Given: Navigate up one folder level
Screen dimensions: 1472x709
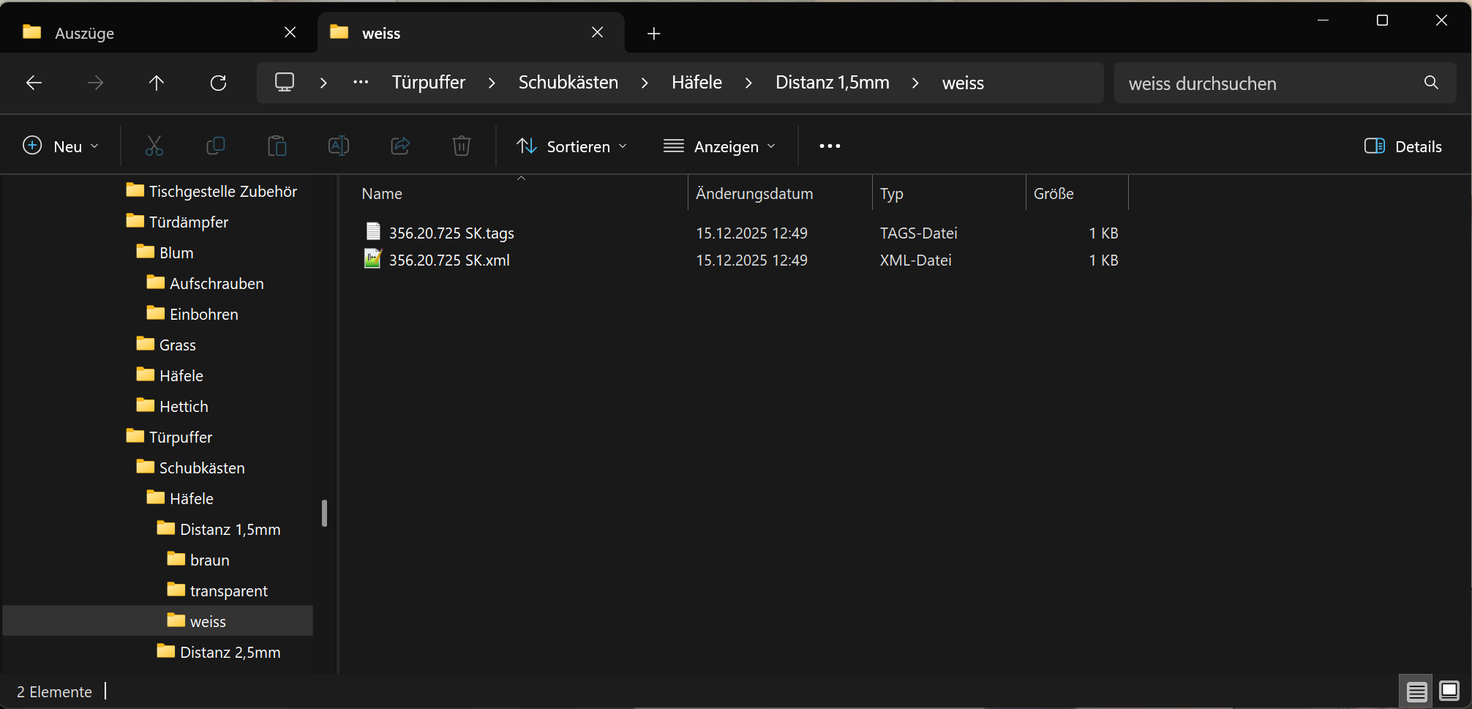Looking at the screenshot, I should click(x=156, y=83).
